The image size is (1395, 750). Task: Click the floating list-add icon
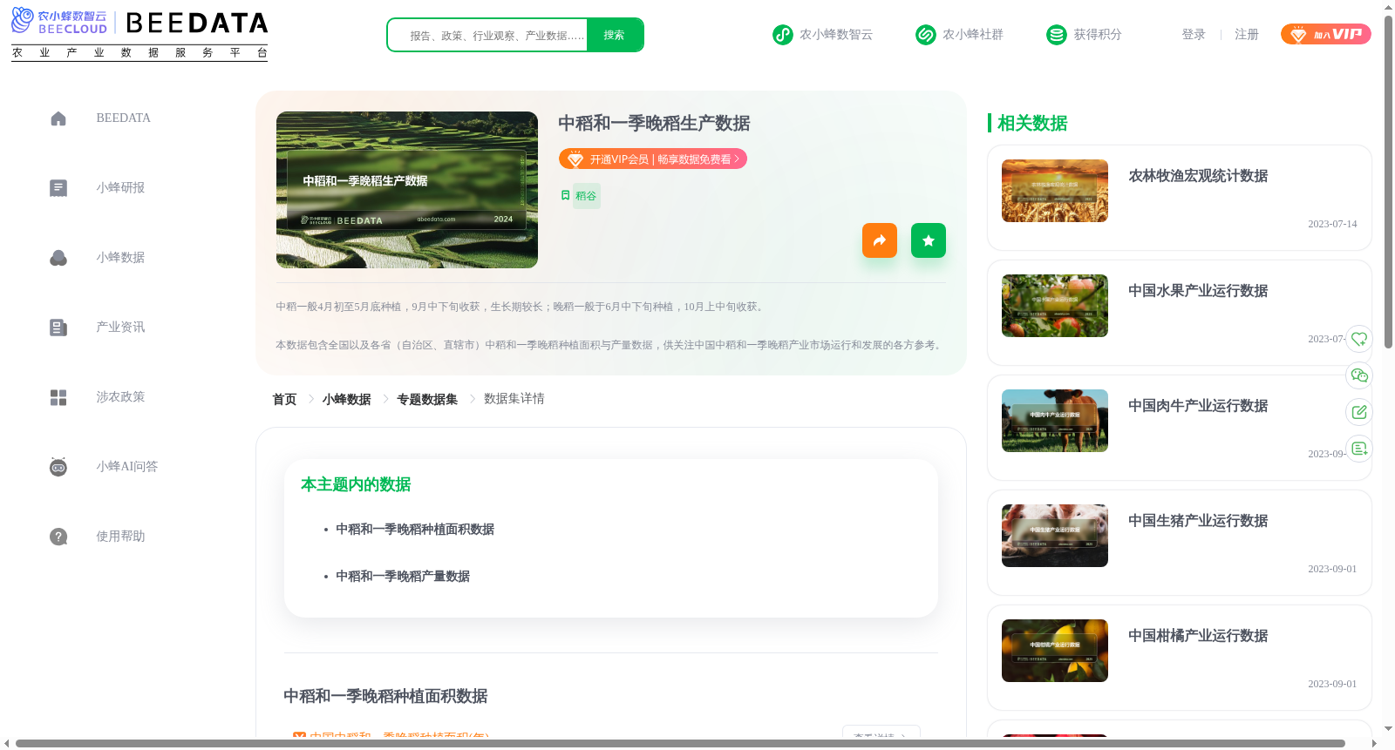coord(1359,449)
